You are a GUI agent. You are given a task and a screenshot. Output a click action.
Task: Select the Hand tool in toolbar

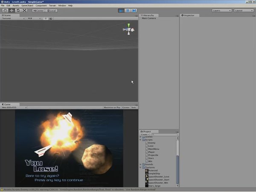tap(5, 10)
